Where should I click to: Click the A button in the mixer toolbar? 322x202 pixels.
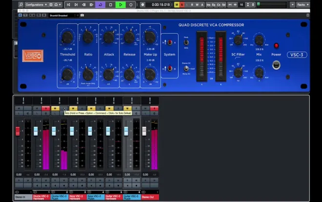tap(202, 4)
